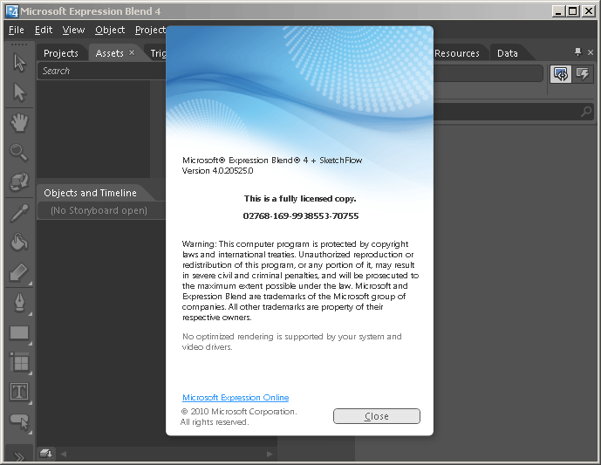Open the No Storyboard open selector
This screenshot has width=601, height=465.
(101, 210)
